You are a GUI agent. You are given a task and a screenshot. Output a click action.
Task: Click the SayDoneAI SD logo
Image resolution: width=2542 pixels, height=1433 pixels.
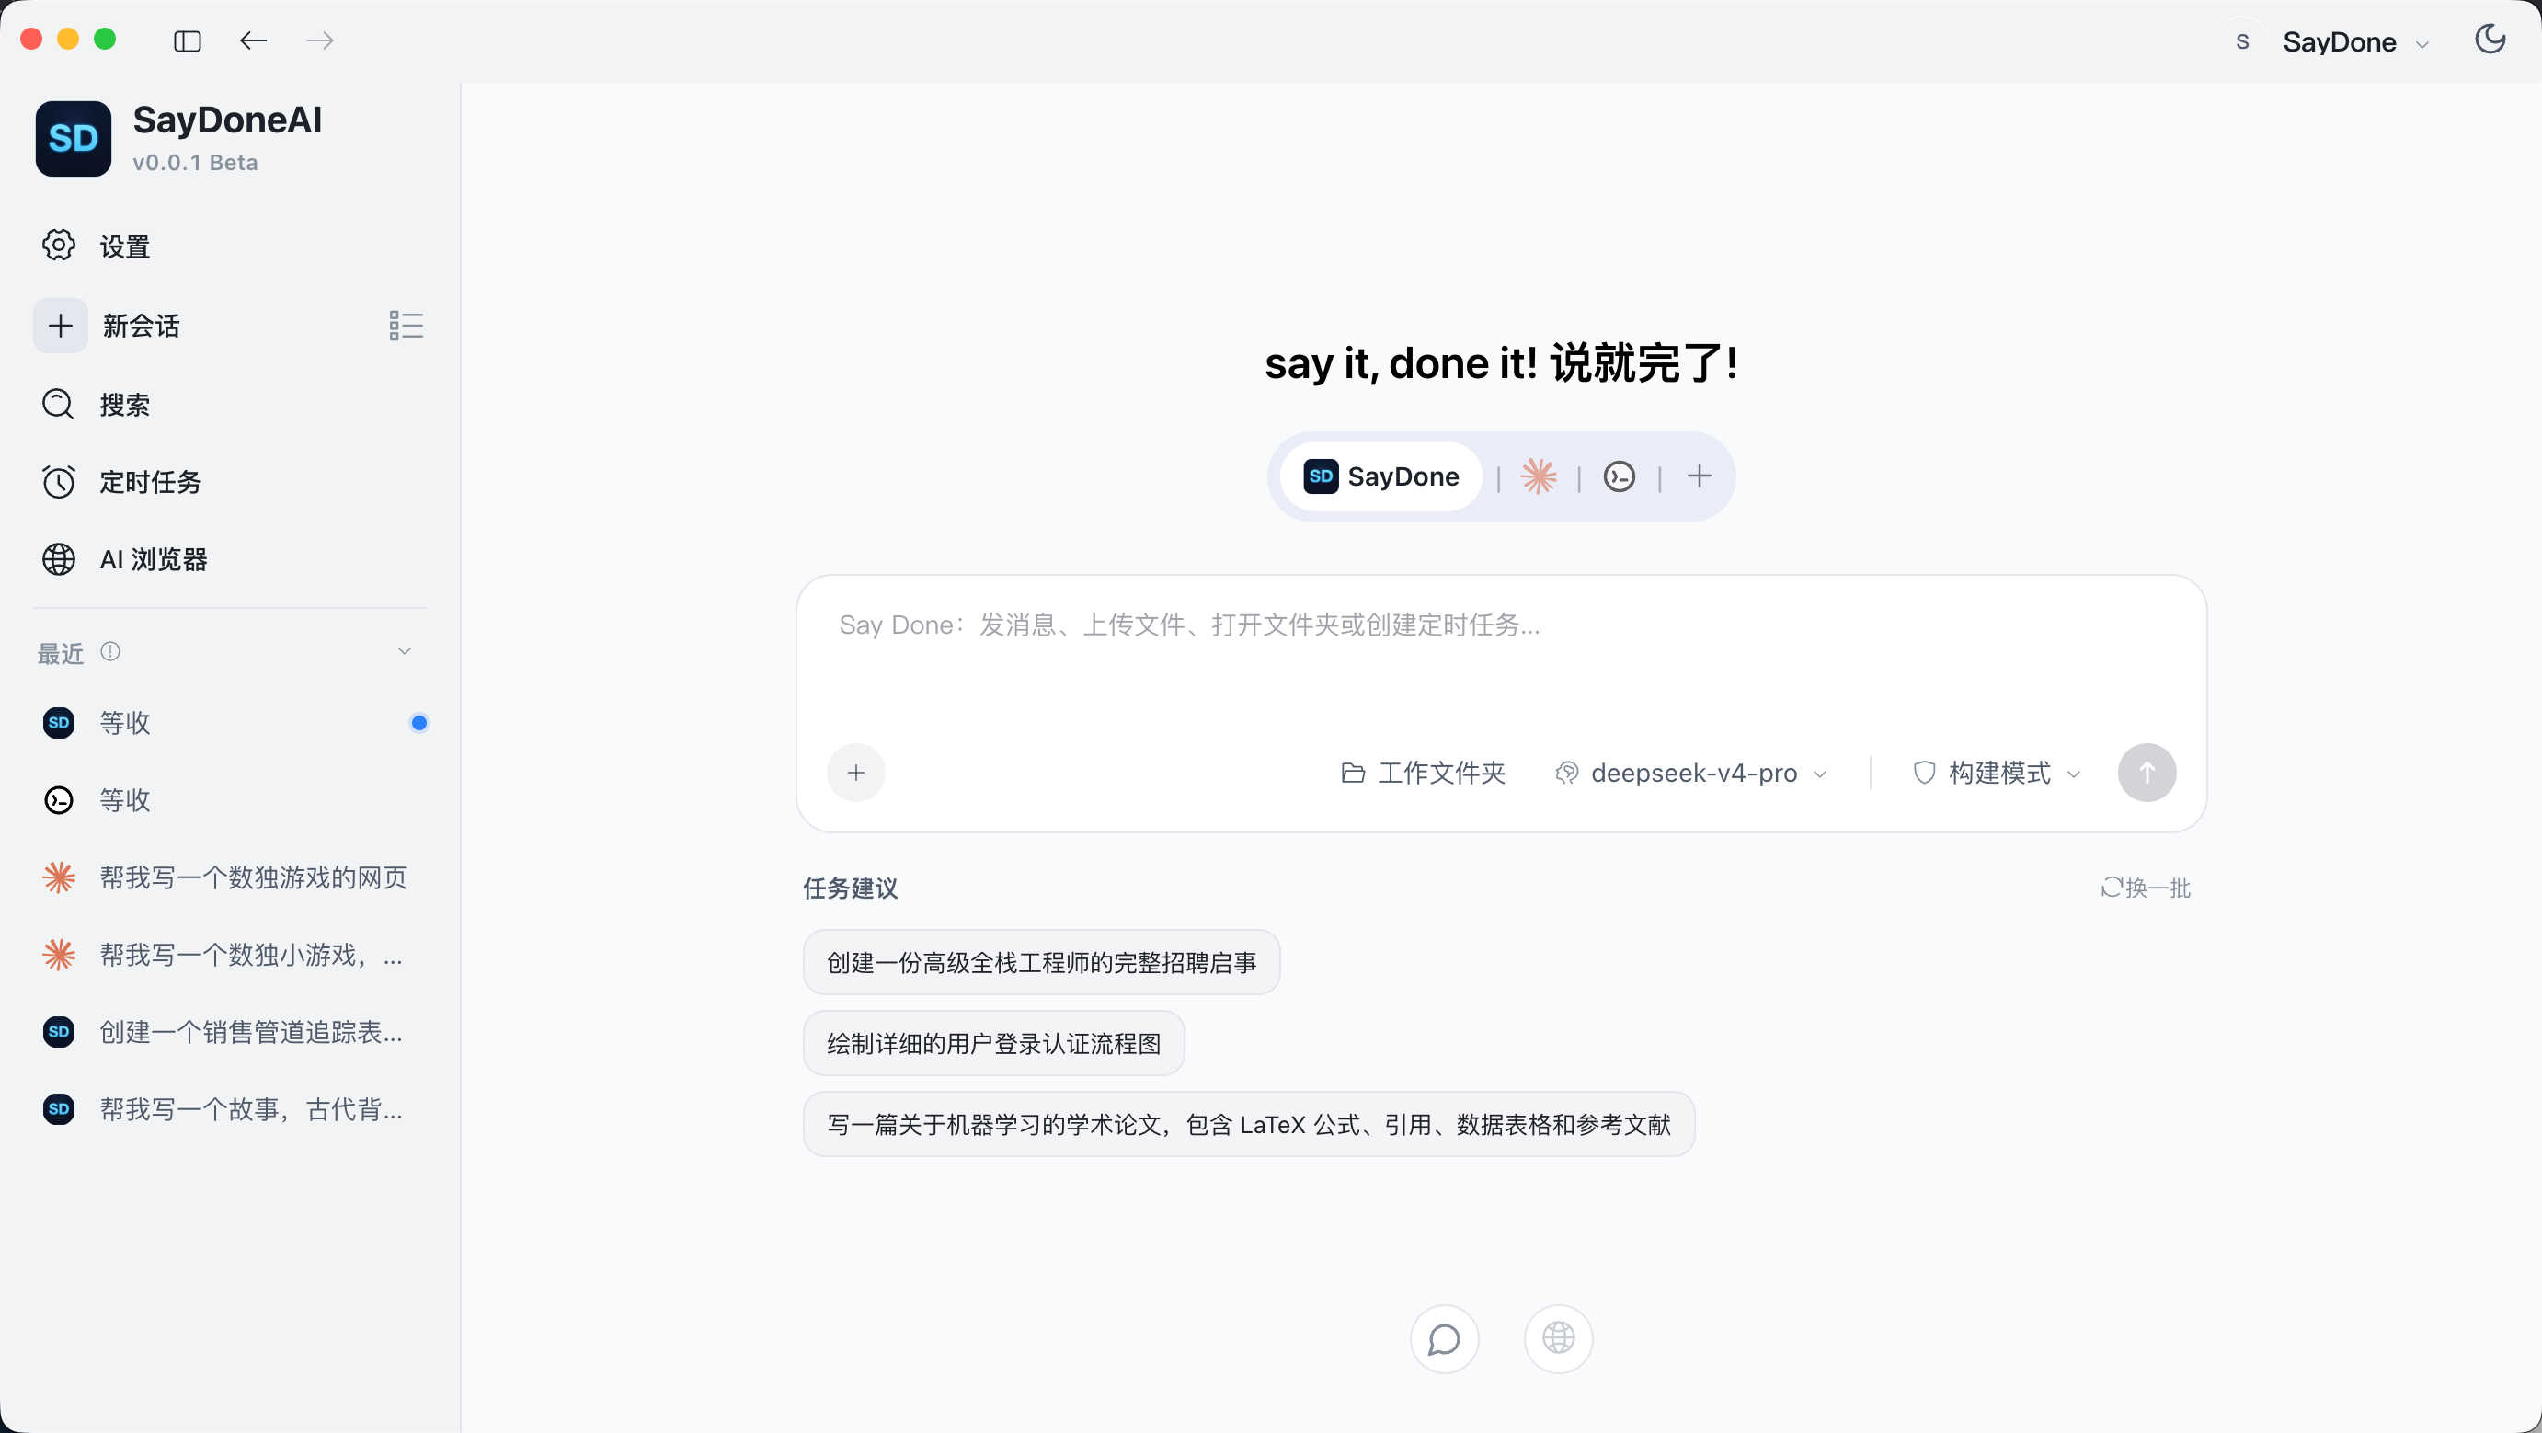tap(74, 138)
